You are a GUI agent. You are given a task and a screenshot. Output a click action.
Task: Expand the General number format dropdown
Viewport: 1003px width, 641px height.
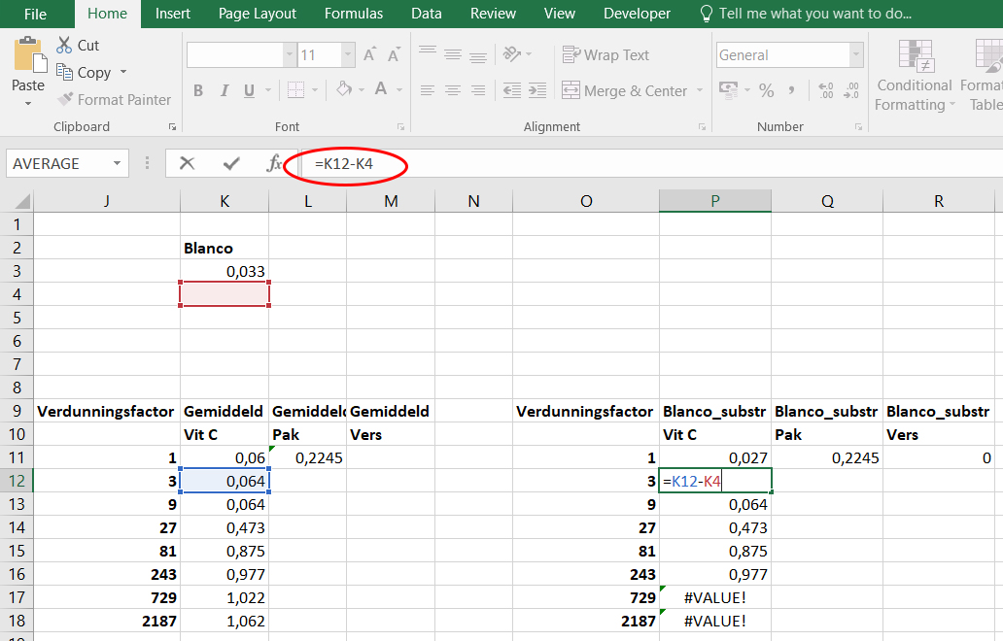tap(855, 55)
